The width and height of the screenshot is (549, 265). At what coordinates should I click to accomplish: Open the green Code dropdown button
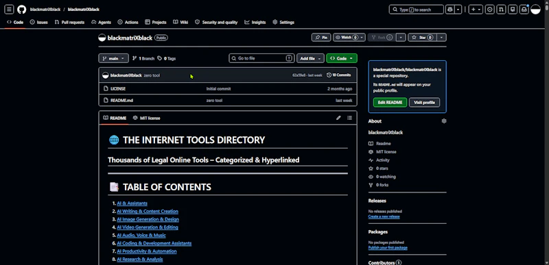click(x=342, y=58)
